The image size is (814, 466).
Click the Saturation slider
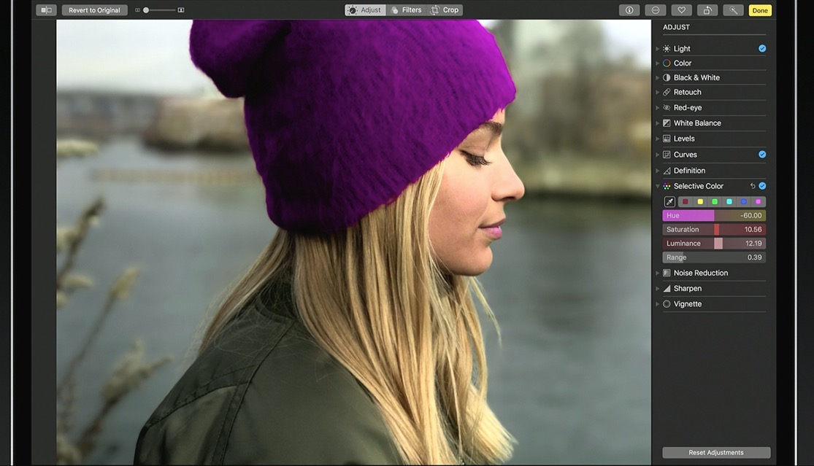(x=714, y=229)
